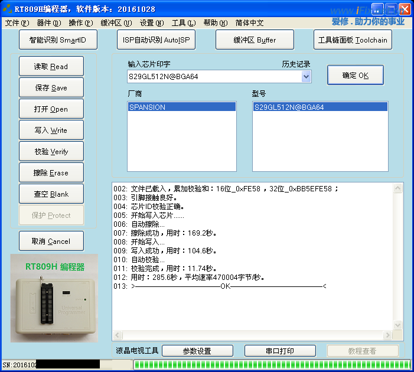
Task: Confirm chip selection with OK (确定)
Action: click(x=355, y=76)
